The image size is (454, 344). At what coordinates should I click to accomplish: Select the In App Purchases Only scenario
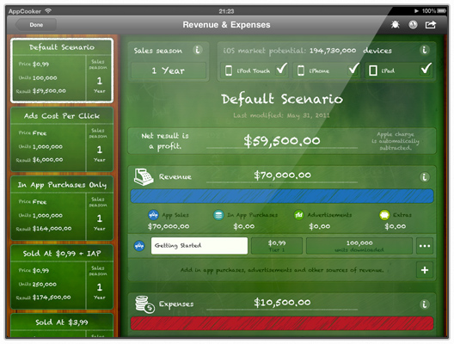[62, 208]
